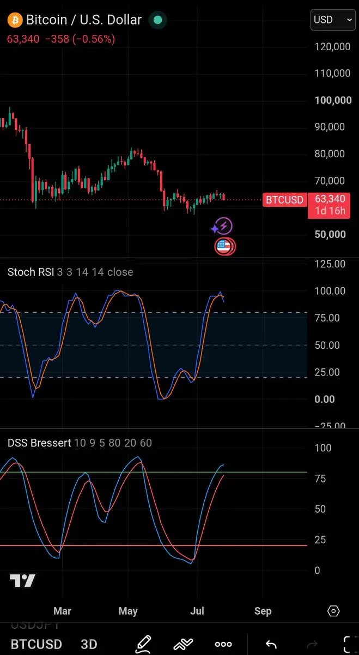Click the Sep date axis label
This screenshot has height=655, width=359.
[263, 611]
